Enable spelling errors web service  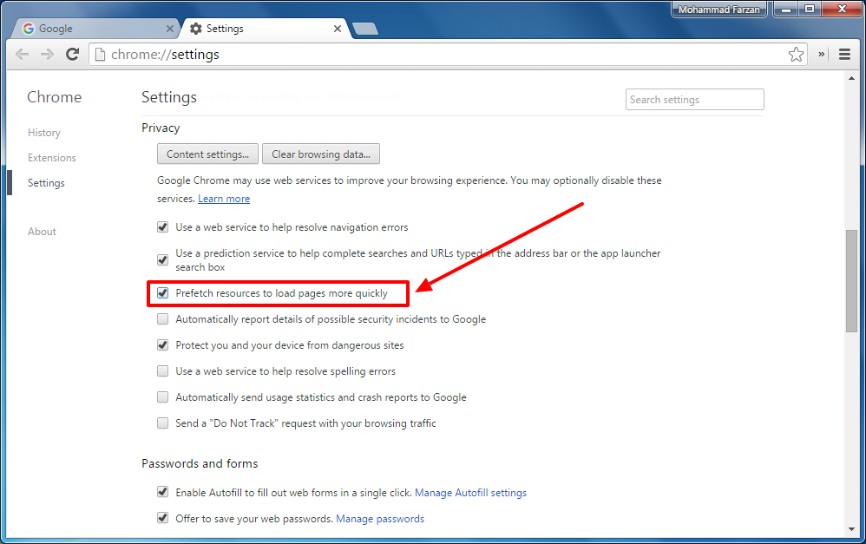[x=162, y=370]
